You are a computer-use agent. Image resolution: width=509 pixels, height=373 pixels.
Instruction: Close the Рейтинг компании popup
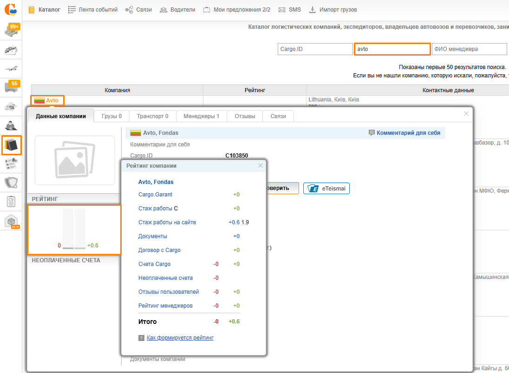click(x=261, y=165)
